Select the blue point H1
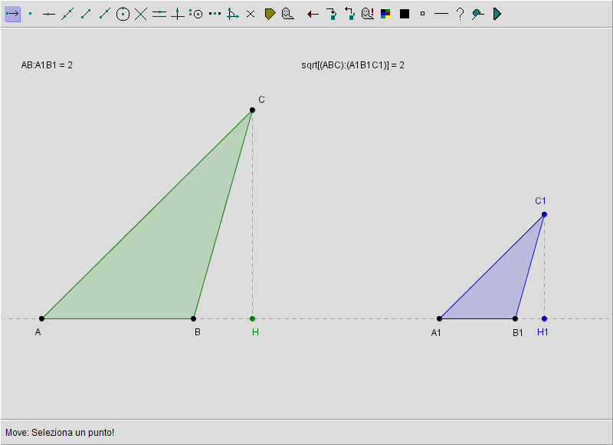The width and height of the screenshot is (613, 445). [x=544, y=318]
